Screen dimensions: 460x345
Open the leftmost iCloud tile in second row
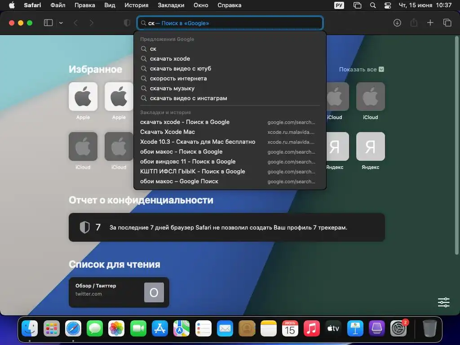[x=83, y=146]
